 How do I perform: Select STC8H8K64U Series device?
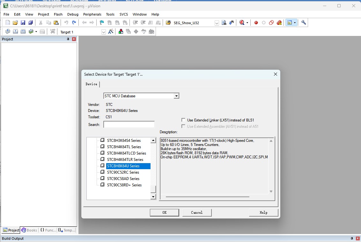(x=128, y=166)
